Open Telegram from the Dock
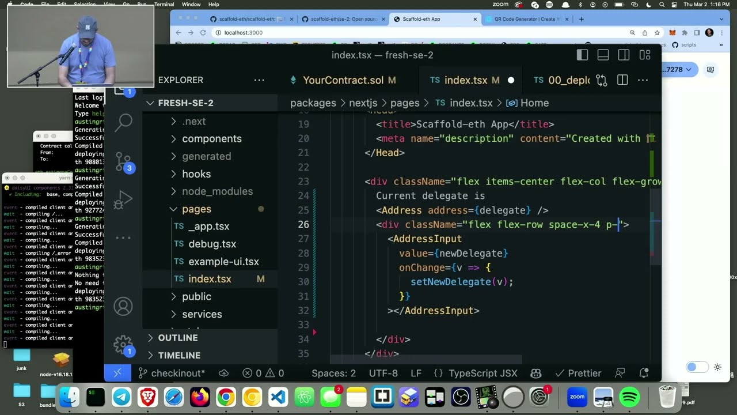The height and width of the screenshot is (415, 737). 121,397
